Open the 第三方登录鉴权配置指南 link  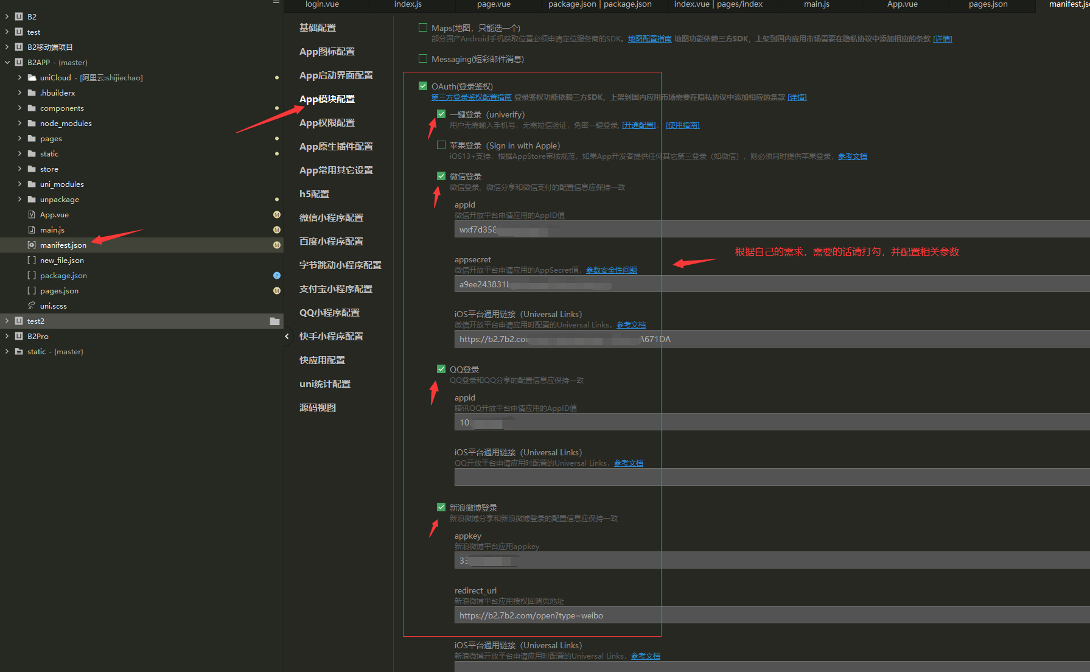click(472, 97)
